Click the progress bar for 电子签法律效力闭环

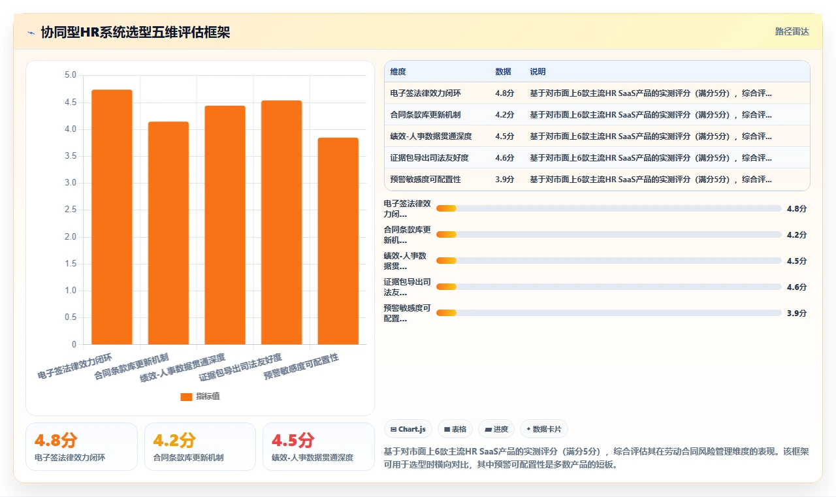point(609,208)
